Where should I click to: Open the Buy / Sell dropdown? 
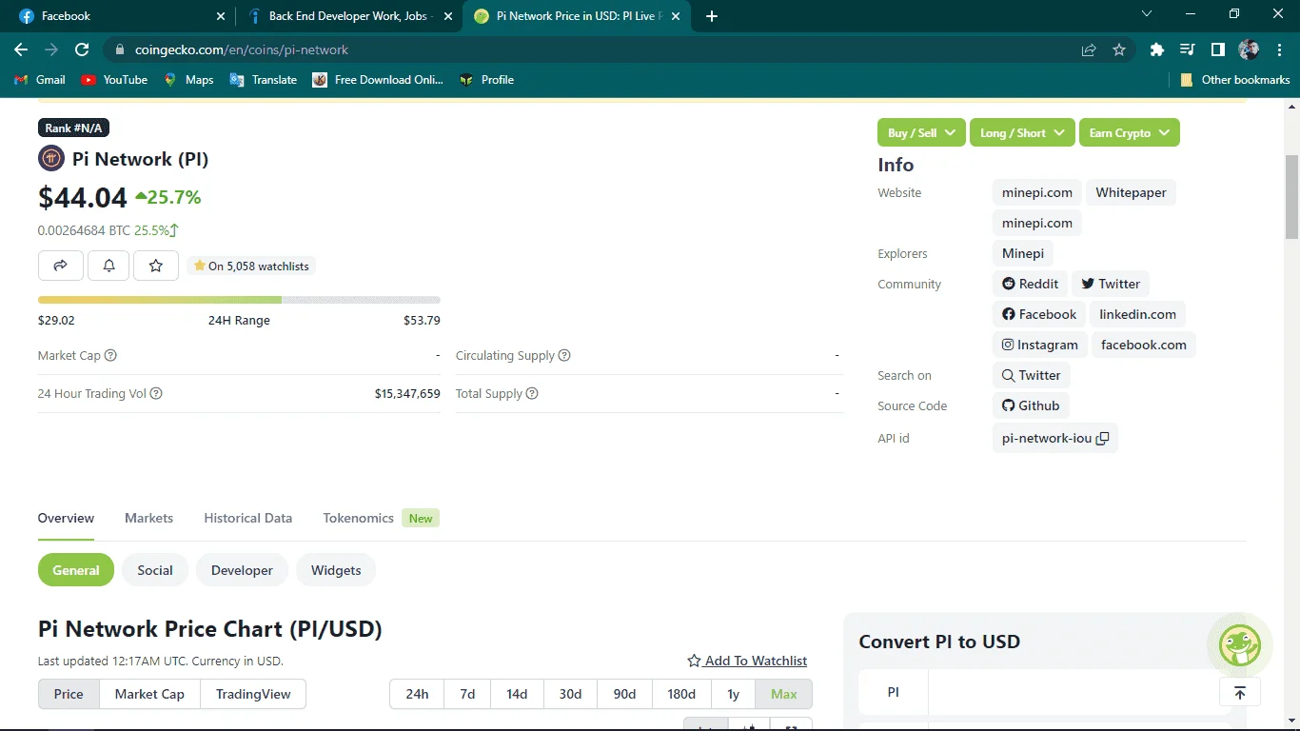point(921,133)
